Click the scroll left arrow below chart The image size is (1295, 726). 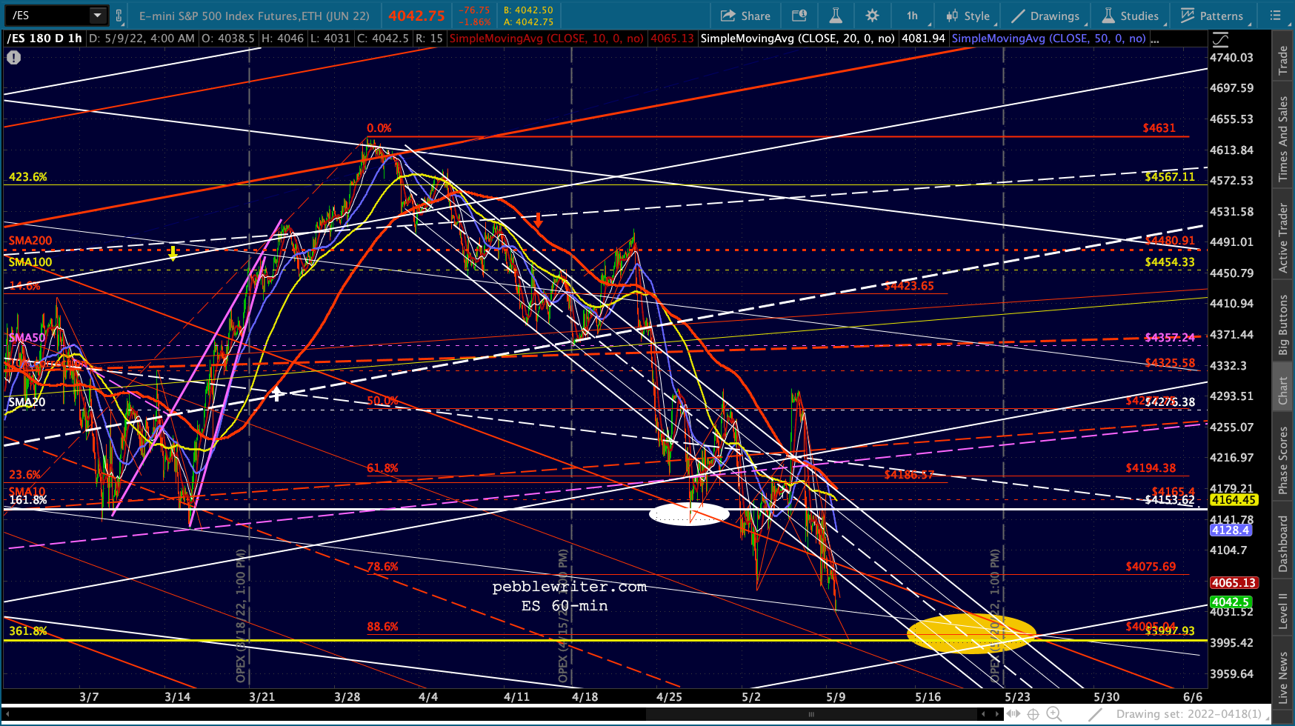(7, 714)
